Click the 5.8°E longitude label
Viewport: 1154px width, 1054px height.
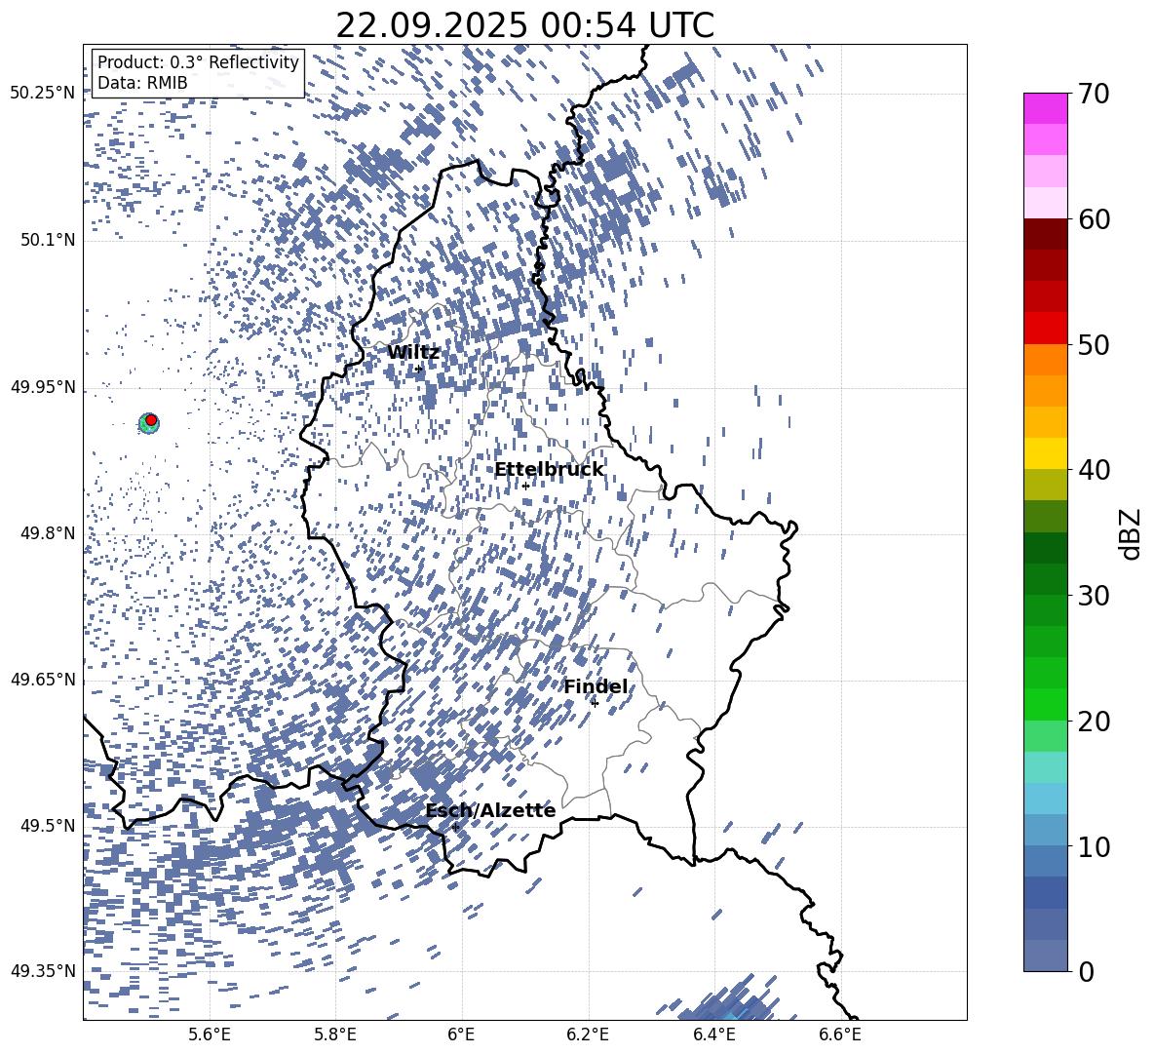click(335, 1034)
